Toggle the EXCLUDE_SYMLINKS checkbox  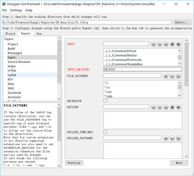(105, 132)
